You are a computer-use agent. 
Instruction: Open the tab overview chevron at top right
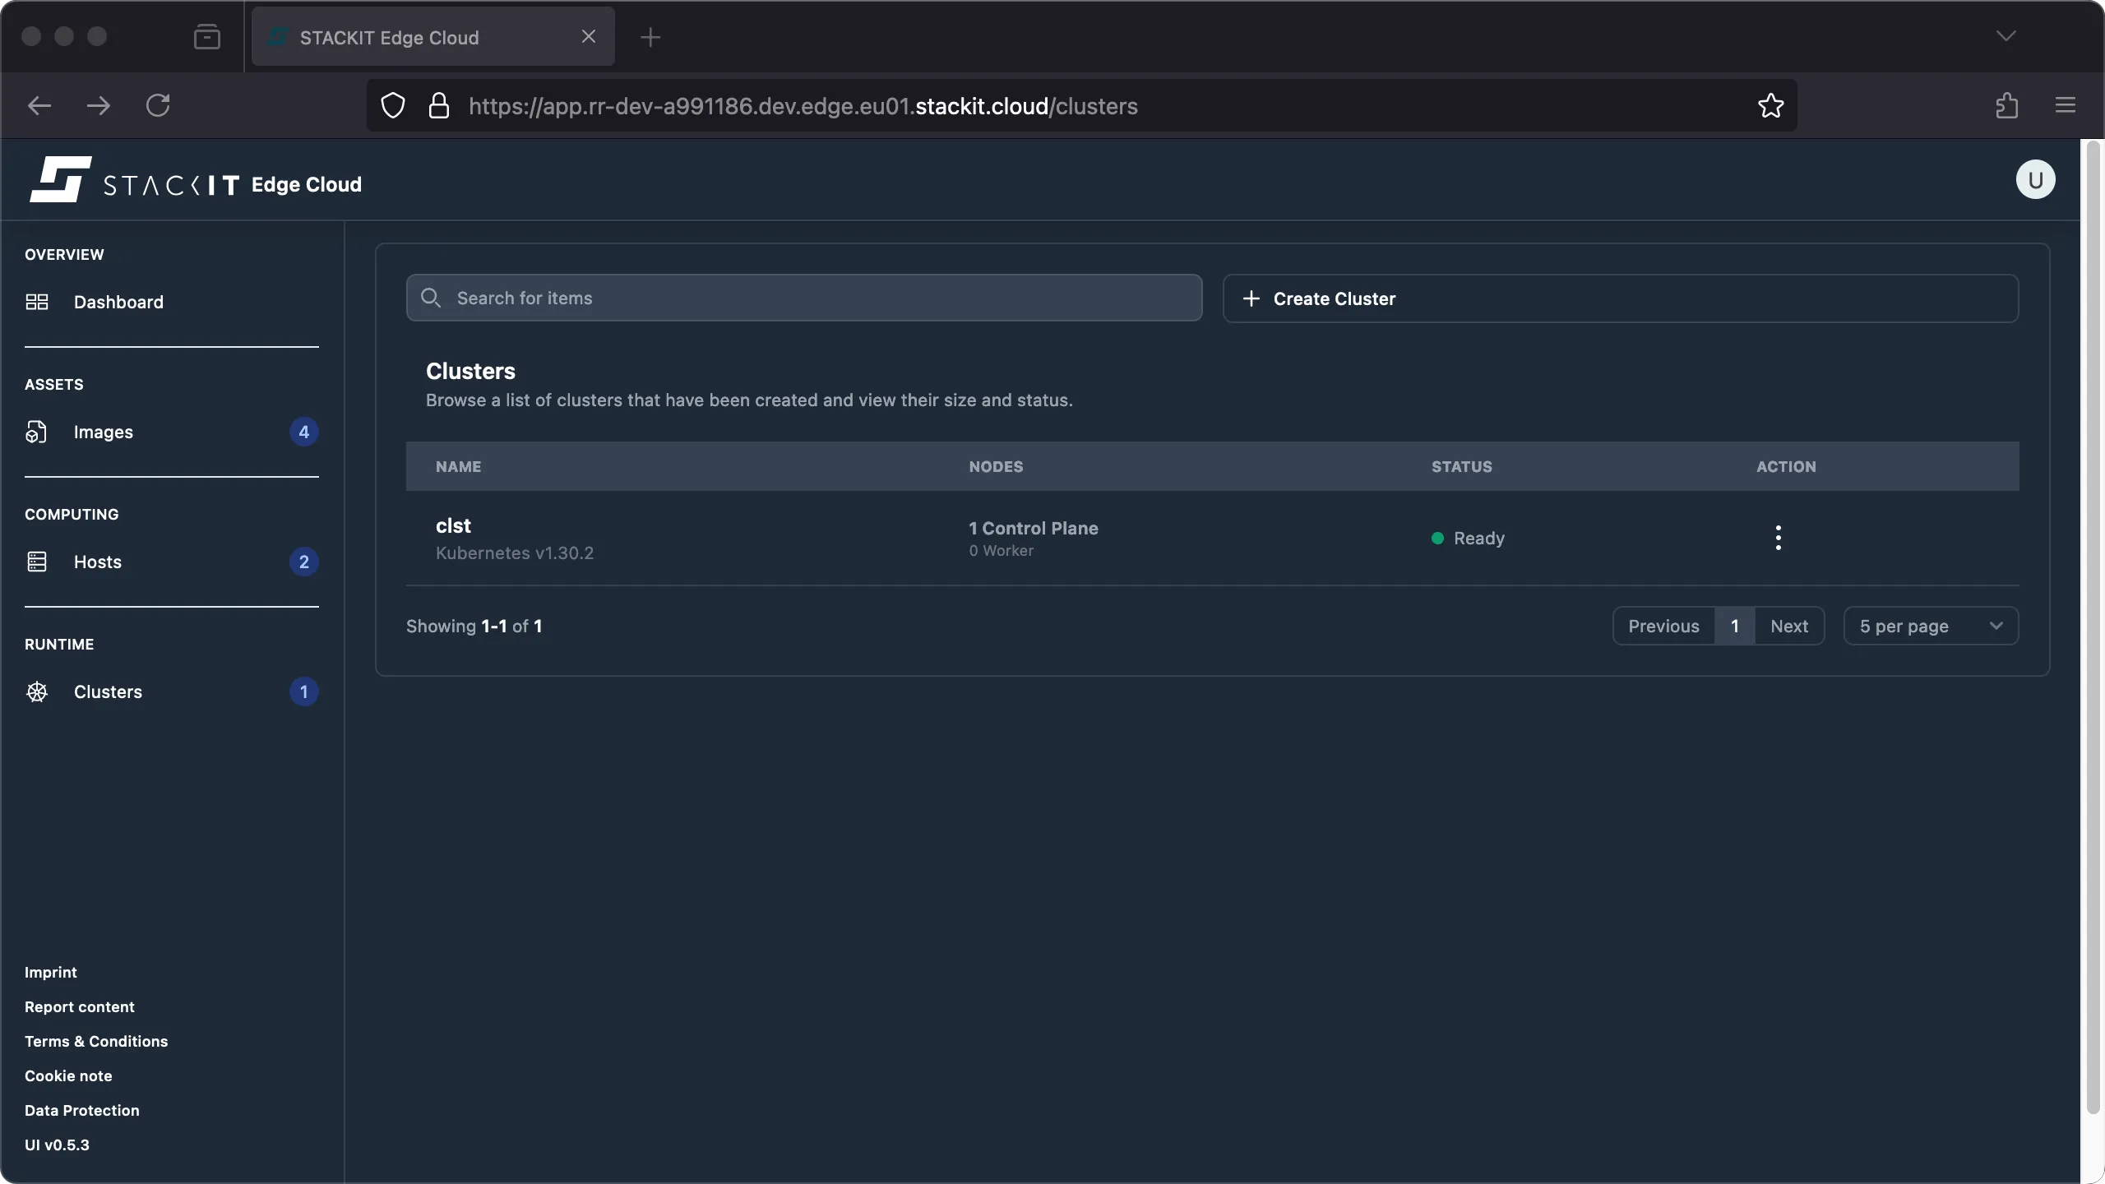tap(2006, 36)
